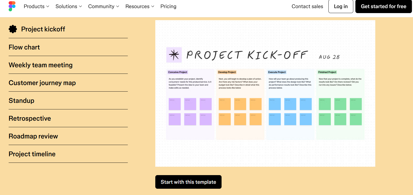
Task: Open the Retrospective template option
Action: 68,118
